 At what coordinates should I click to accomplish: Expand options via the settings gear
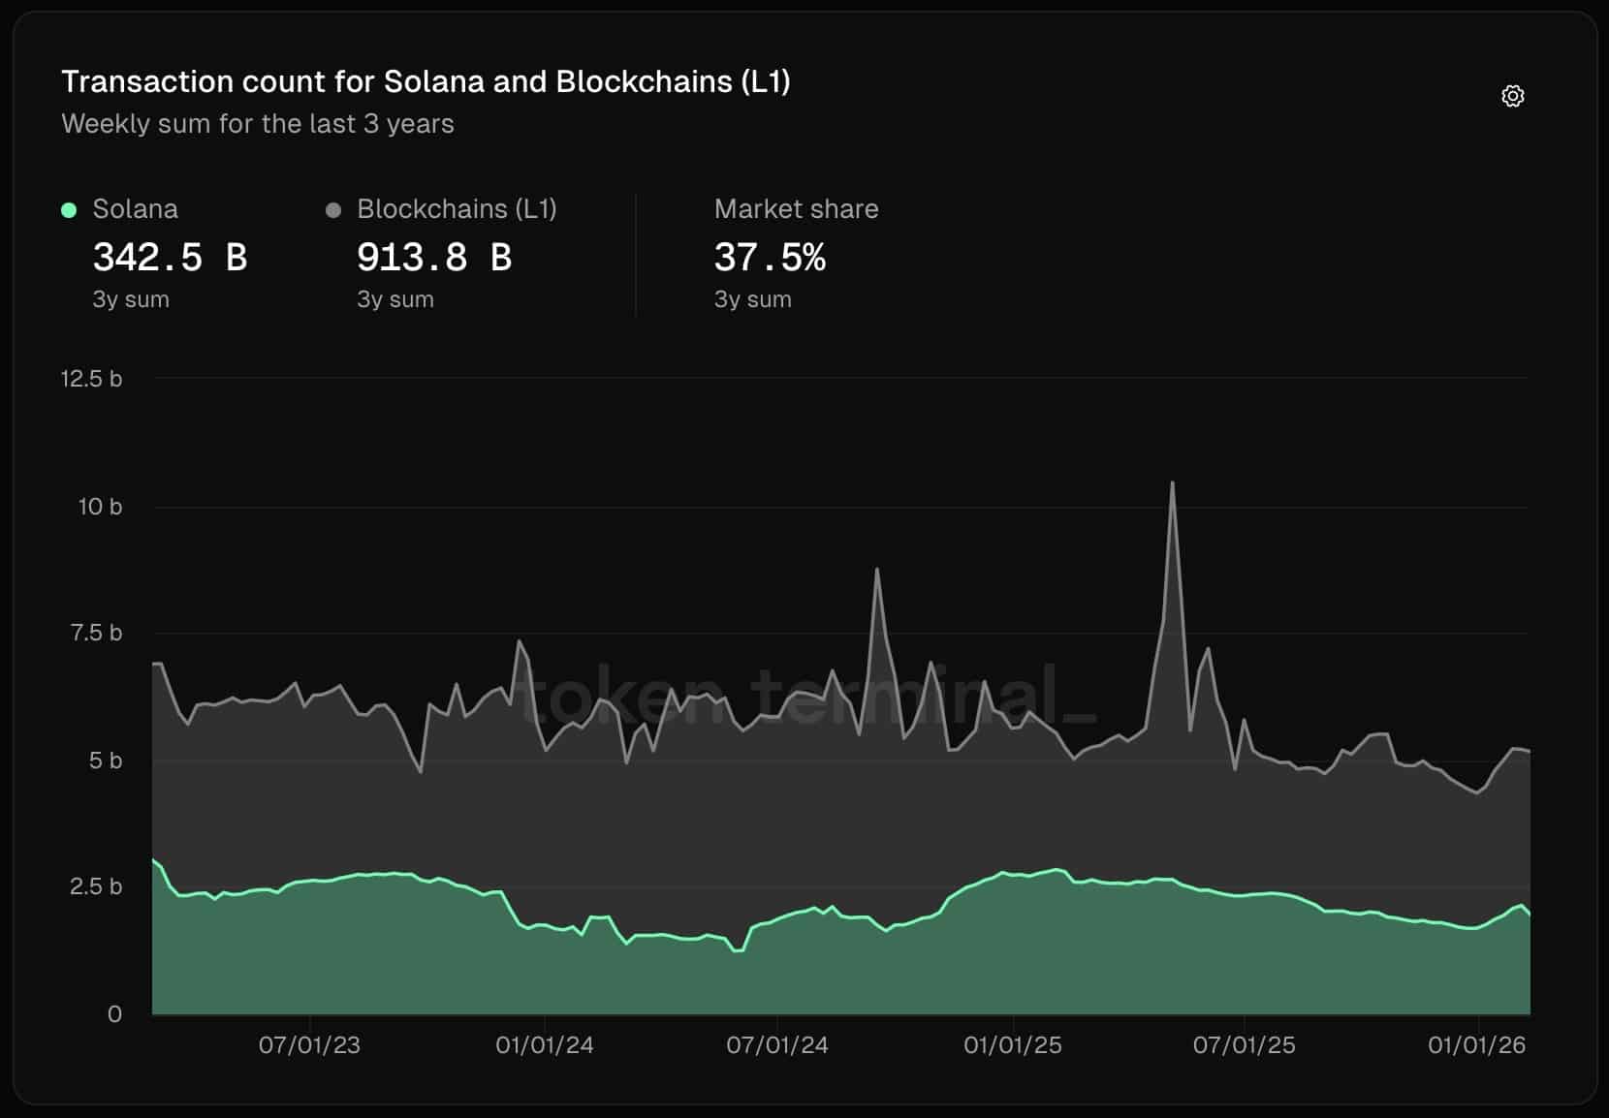[1513, 95]
